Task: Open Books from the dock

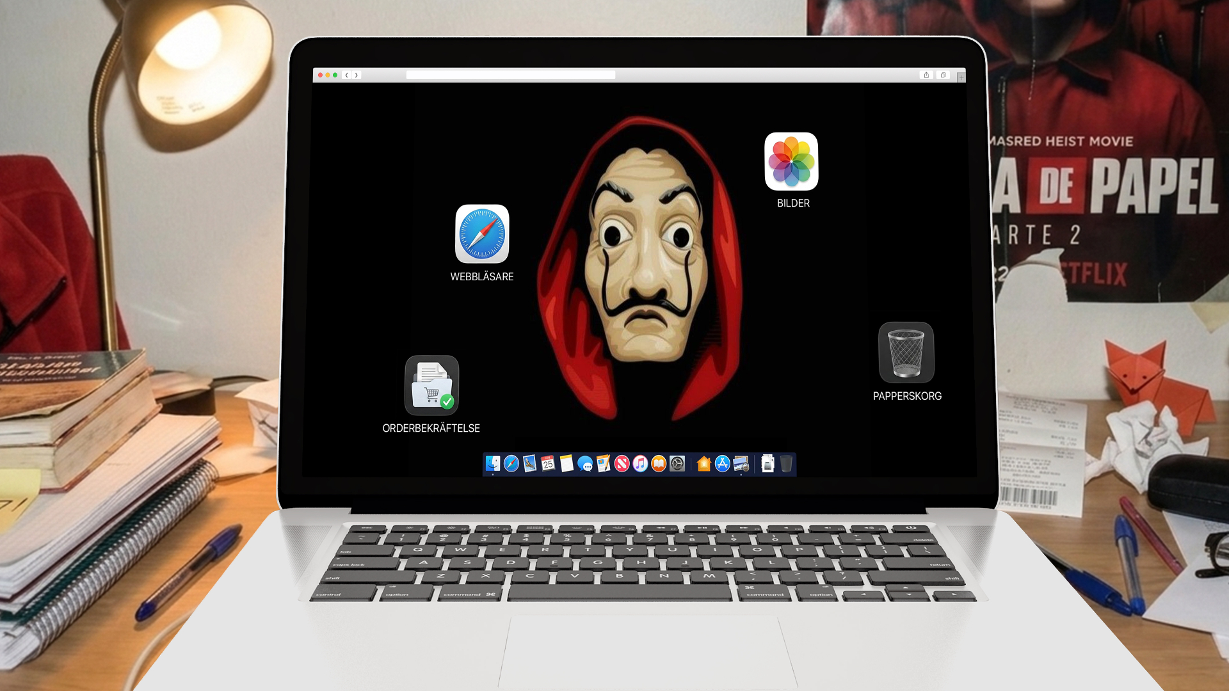Action: click(659, 464)
